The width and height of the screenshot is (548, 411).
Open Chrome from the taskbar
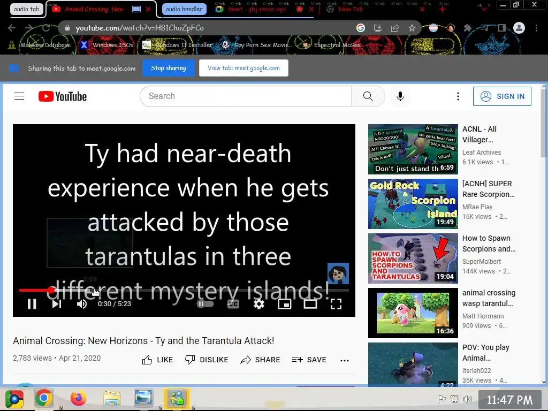(44, 398)
